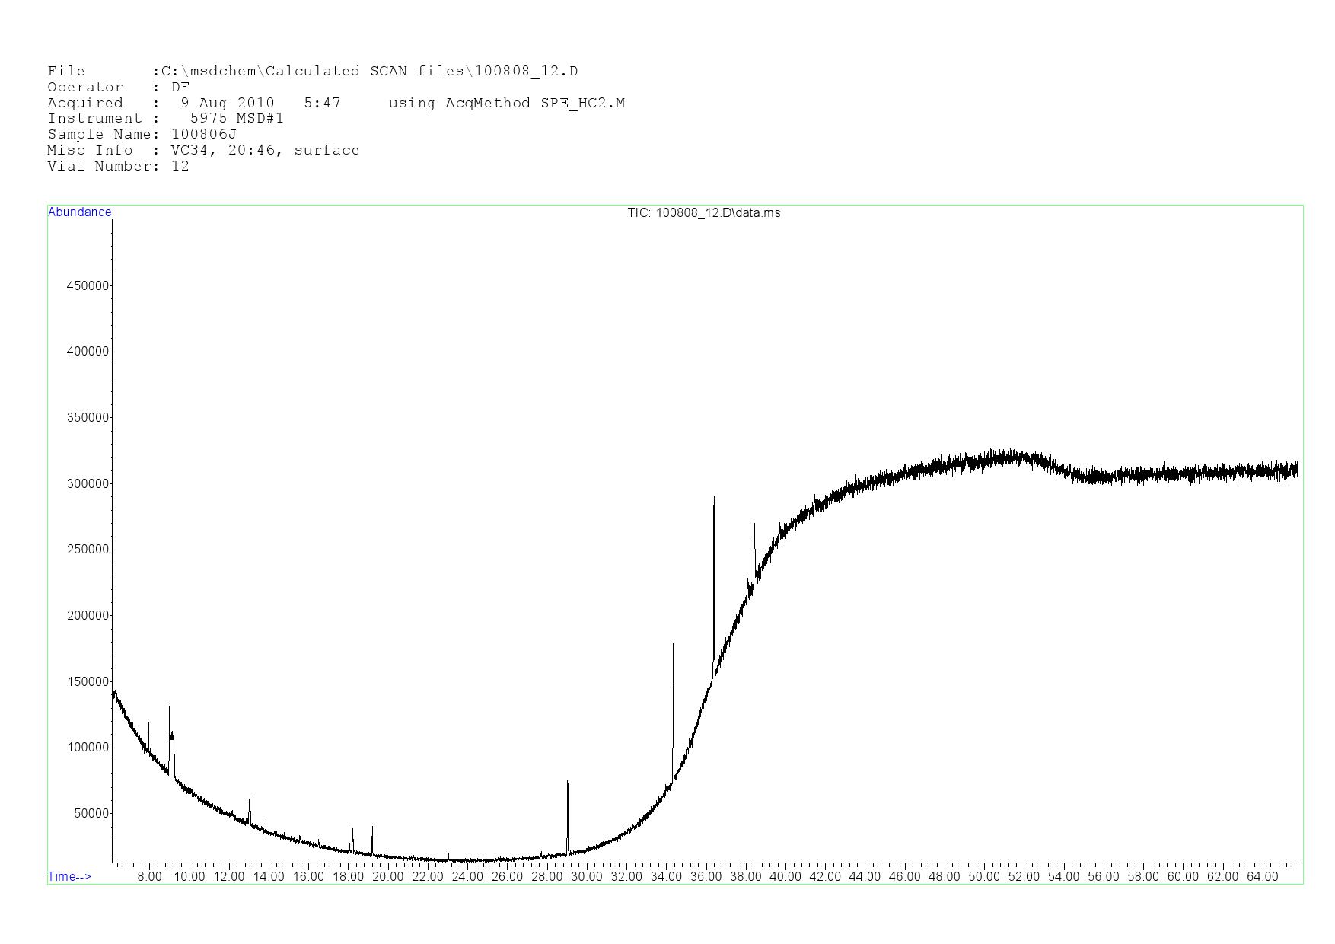Viewport: 1335px width, 944px height.
Task: Select the 300000 abundance axis tick label
Action: [x=88, y=483]
